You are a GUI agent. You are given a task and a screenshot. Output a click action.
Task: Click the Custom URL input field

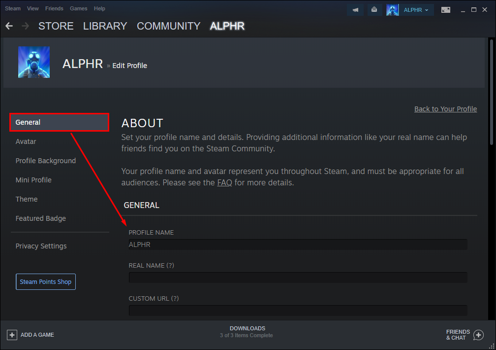(298, 311)
